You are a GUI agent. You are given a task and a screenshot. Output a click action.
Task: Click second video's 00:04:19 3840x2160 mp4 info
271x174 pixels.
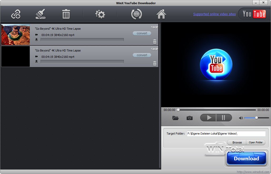pyautogui.click(x=58, y=57)
